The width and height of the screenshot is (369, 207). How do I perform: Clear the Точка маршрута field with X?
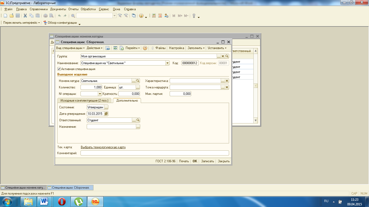tap(227, 87)
